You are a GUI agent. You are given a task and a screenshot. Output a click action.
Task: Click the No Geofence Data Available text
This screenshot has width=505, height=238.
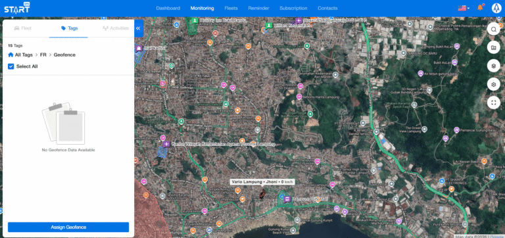(x=68, y=150)
